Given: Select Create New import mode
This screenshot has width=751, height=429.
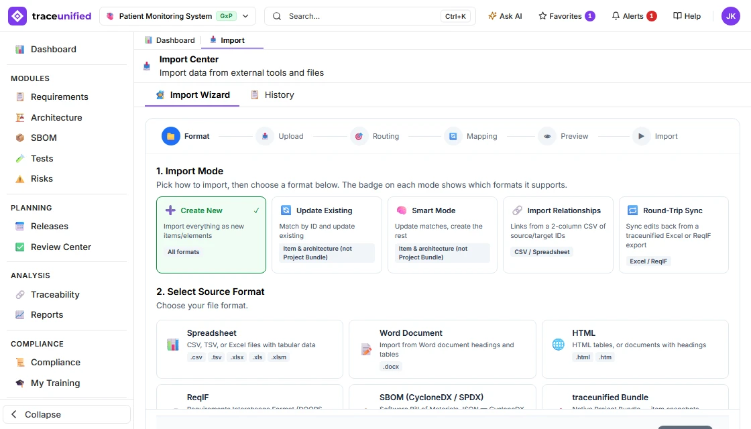Looking at the screenshot, I should click(211, 235).
